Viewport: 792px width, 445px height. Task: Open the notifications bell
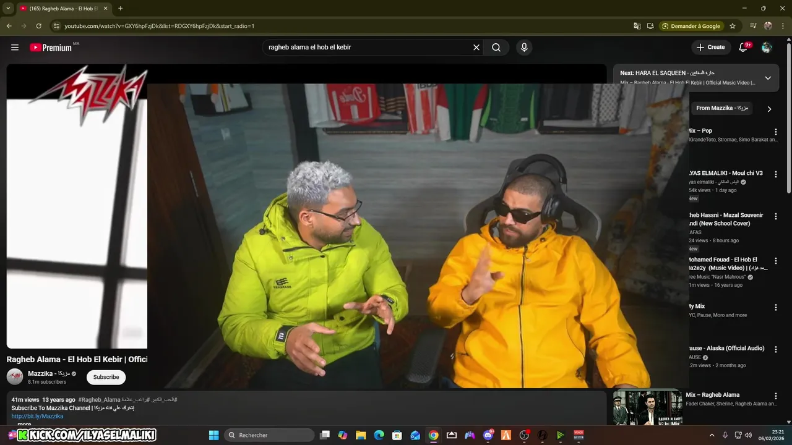(x=744, y=48)
